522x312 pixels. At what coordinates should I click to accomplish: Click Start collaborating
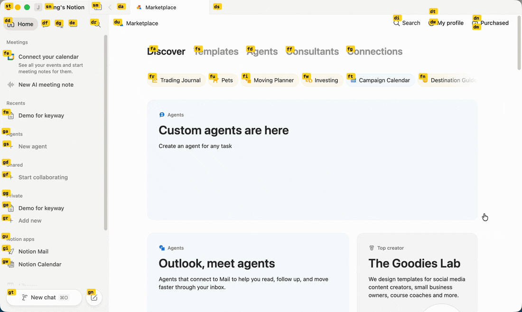(x=53, y=177)
